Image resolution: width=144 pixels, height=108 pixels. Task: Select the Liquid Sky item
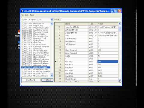(x=36, y=49)
